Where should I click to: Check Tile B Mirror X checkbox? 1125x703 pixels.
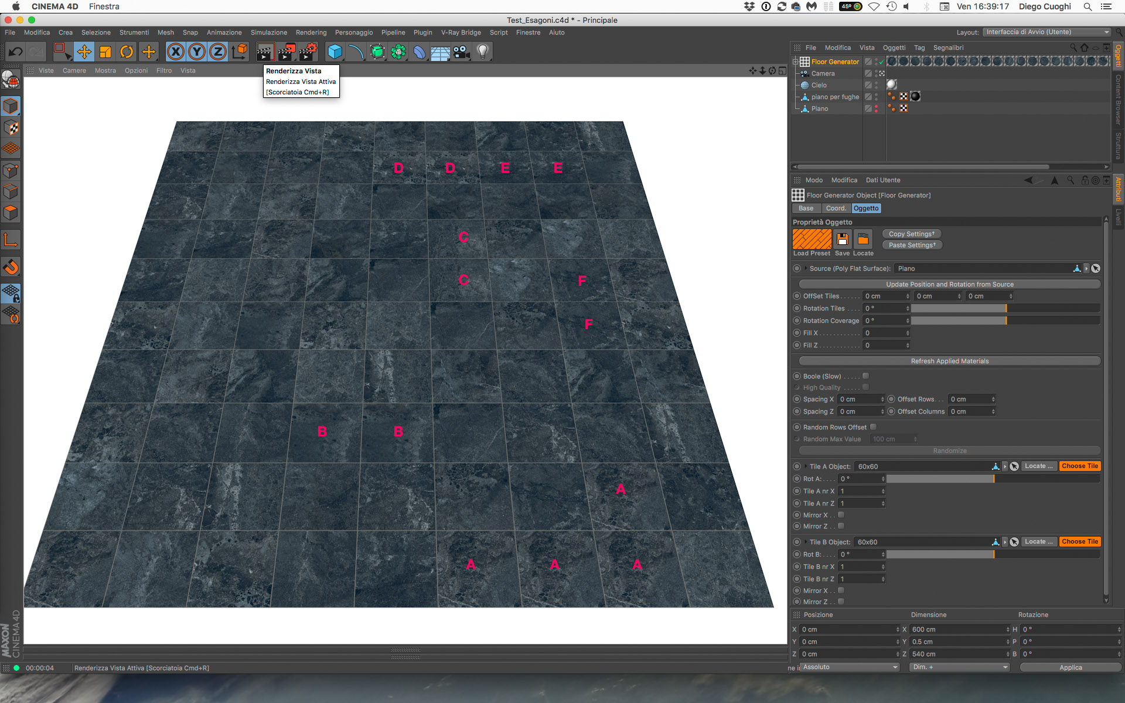[x=841, y=591]
